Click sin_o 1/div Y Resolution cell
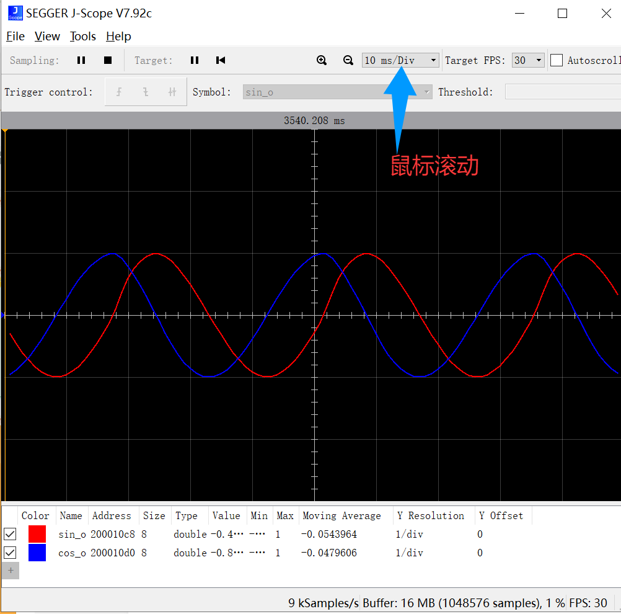 point(410,535)
